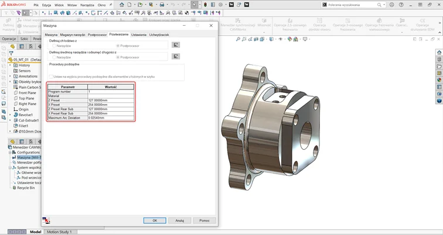This screenshot has height=235, width=443.
Task: Click the Print icon in the top toolbar
Action: tap(162, 5)
